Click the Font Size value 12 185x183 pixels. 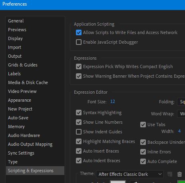113,102
